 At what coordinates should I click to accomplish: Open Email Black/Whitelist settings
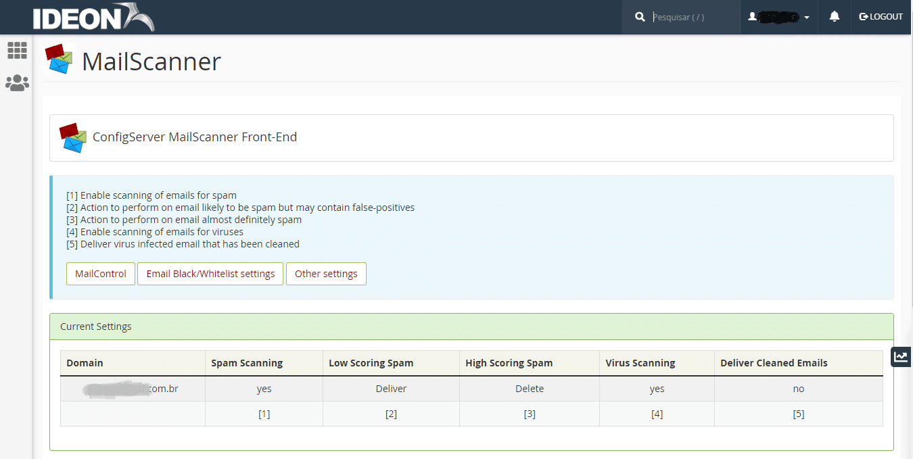click(x=210, y=274)
